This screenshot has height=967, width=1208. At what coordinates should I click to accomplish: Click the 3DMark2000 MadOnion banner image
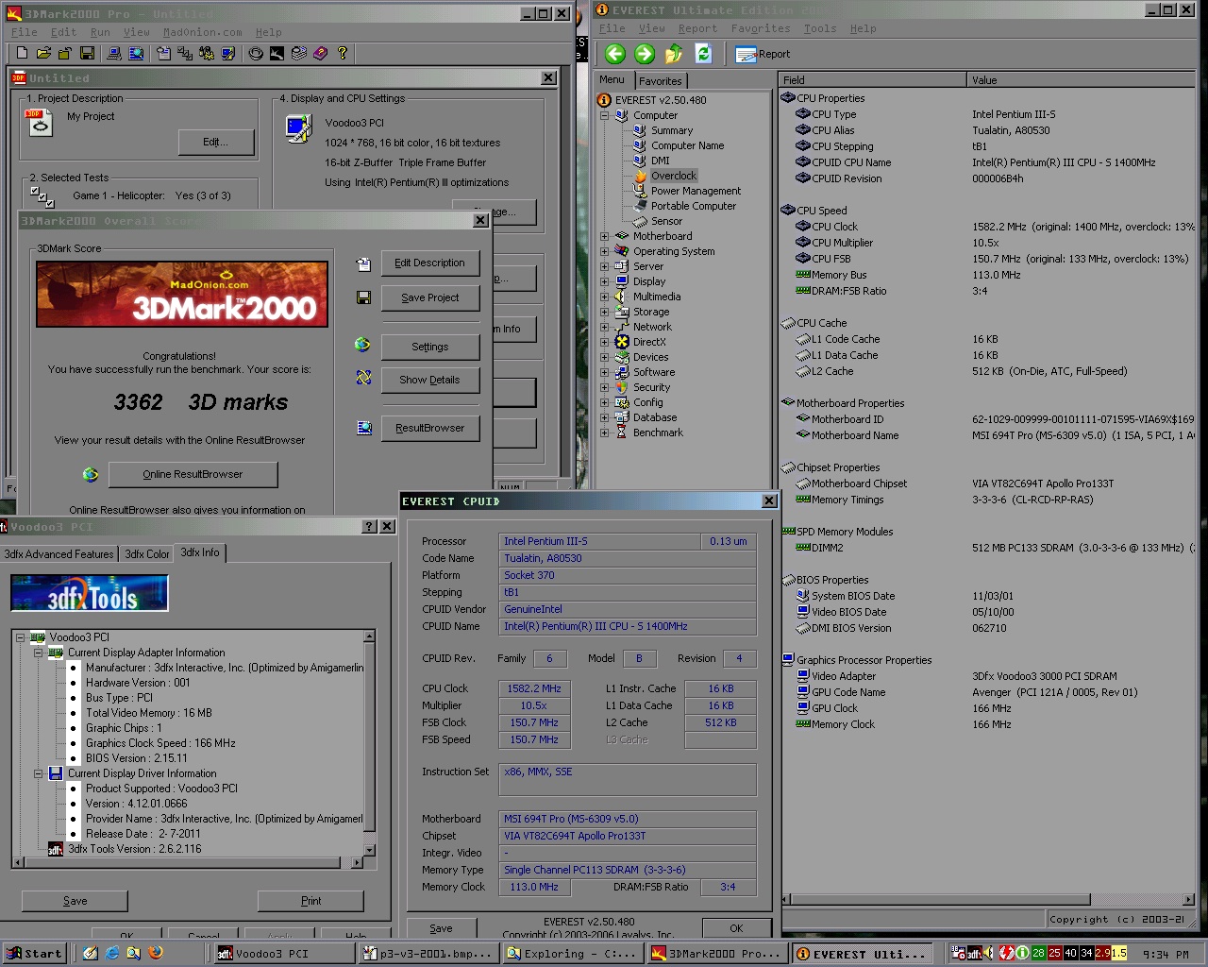(182, 295)
